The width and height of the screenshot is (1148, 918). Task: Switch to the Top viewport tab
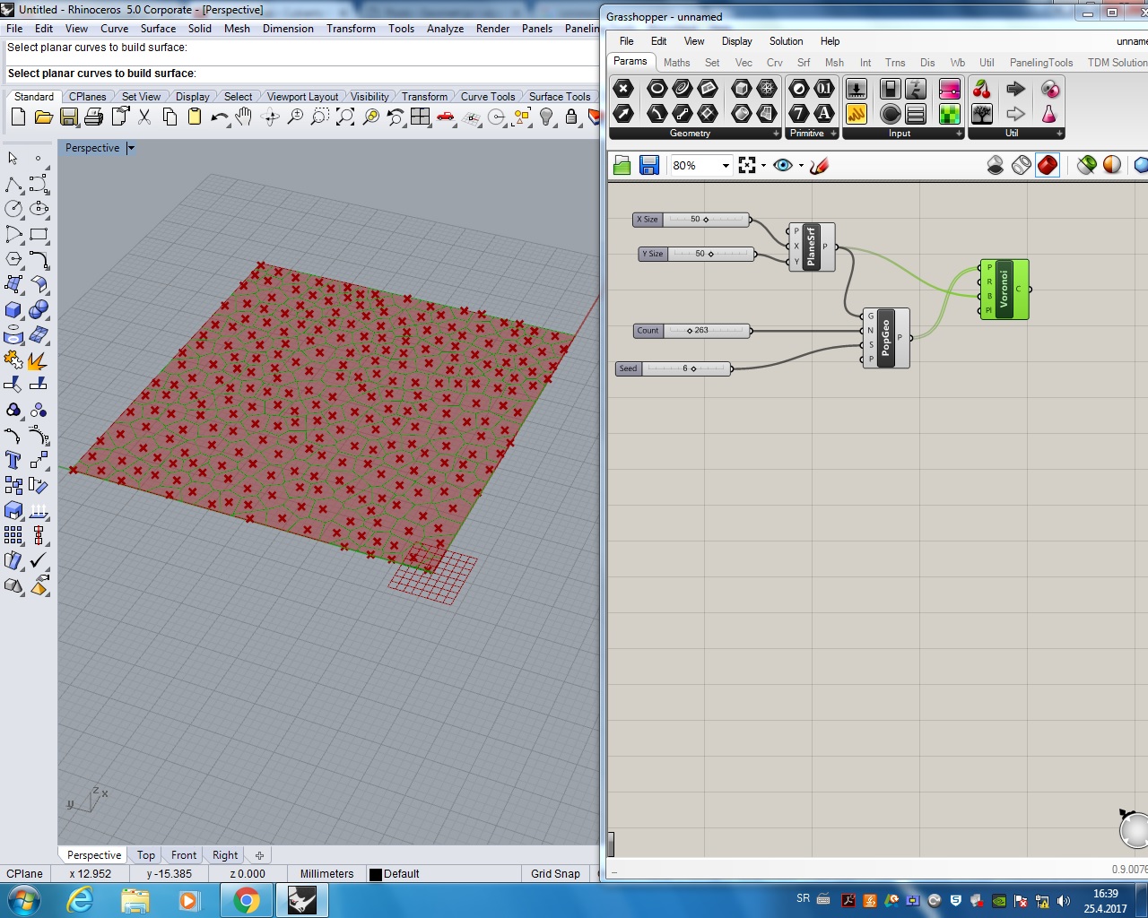[x=146, y=855]
